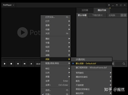This screenshot has width=128, height=95.
Task: Toggle the checked 列表... F6 item
Action: pos(56,94)
